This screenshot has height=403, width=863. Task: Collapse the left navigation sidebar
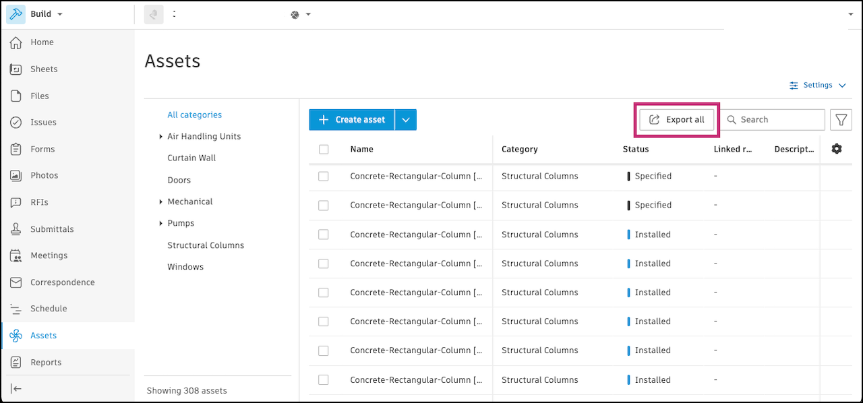pos(16,388)
